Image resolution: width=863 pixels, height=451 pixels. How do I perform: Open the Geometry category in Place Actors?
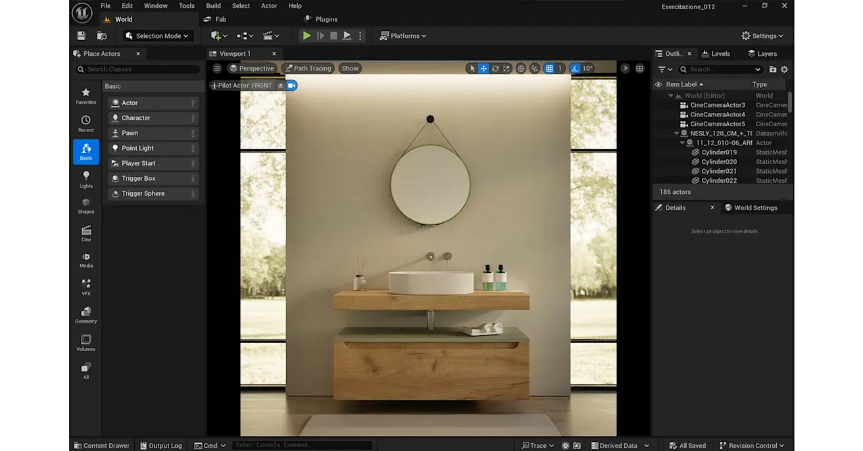(86, 315)
